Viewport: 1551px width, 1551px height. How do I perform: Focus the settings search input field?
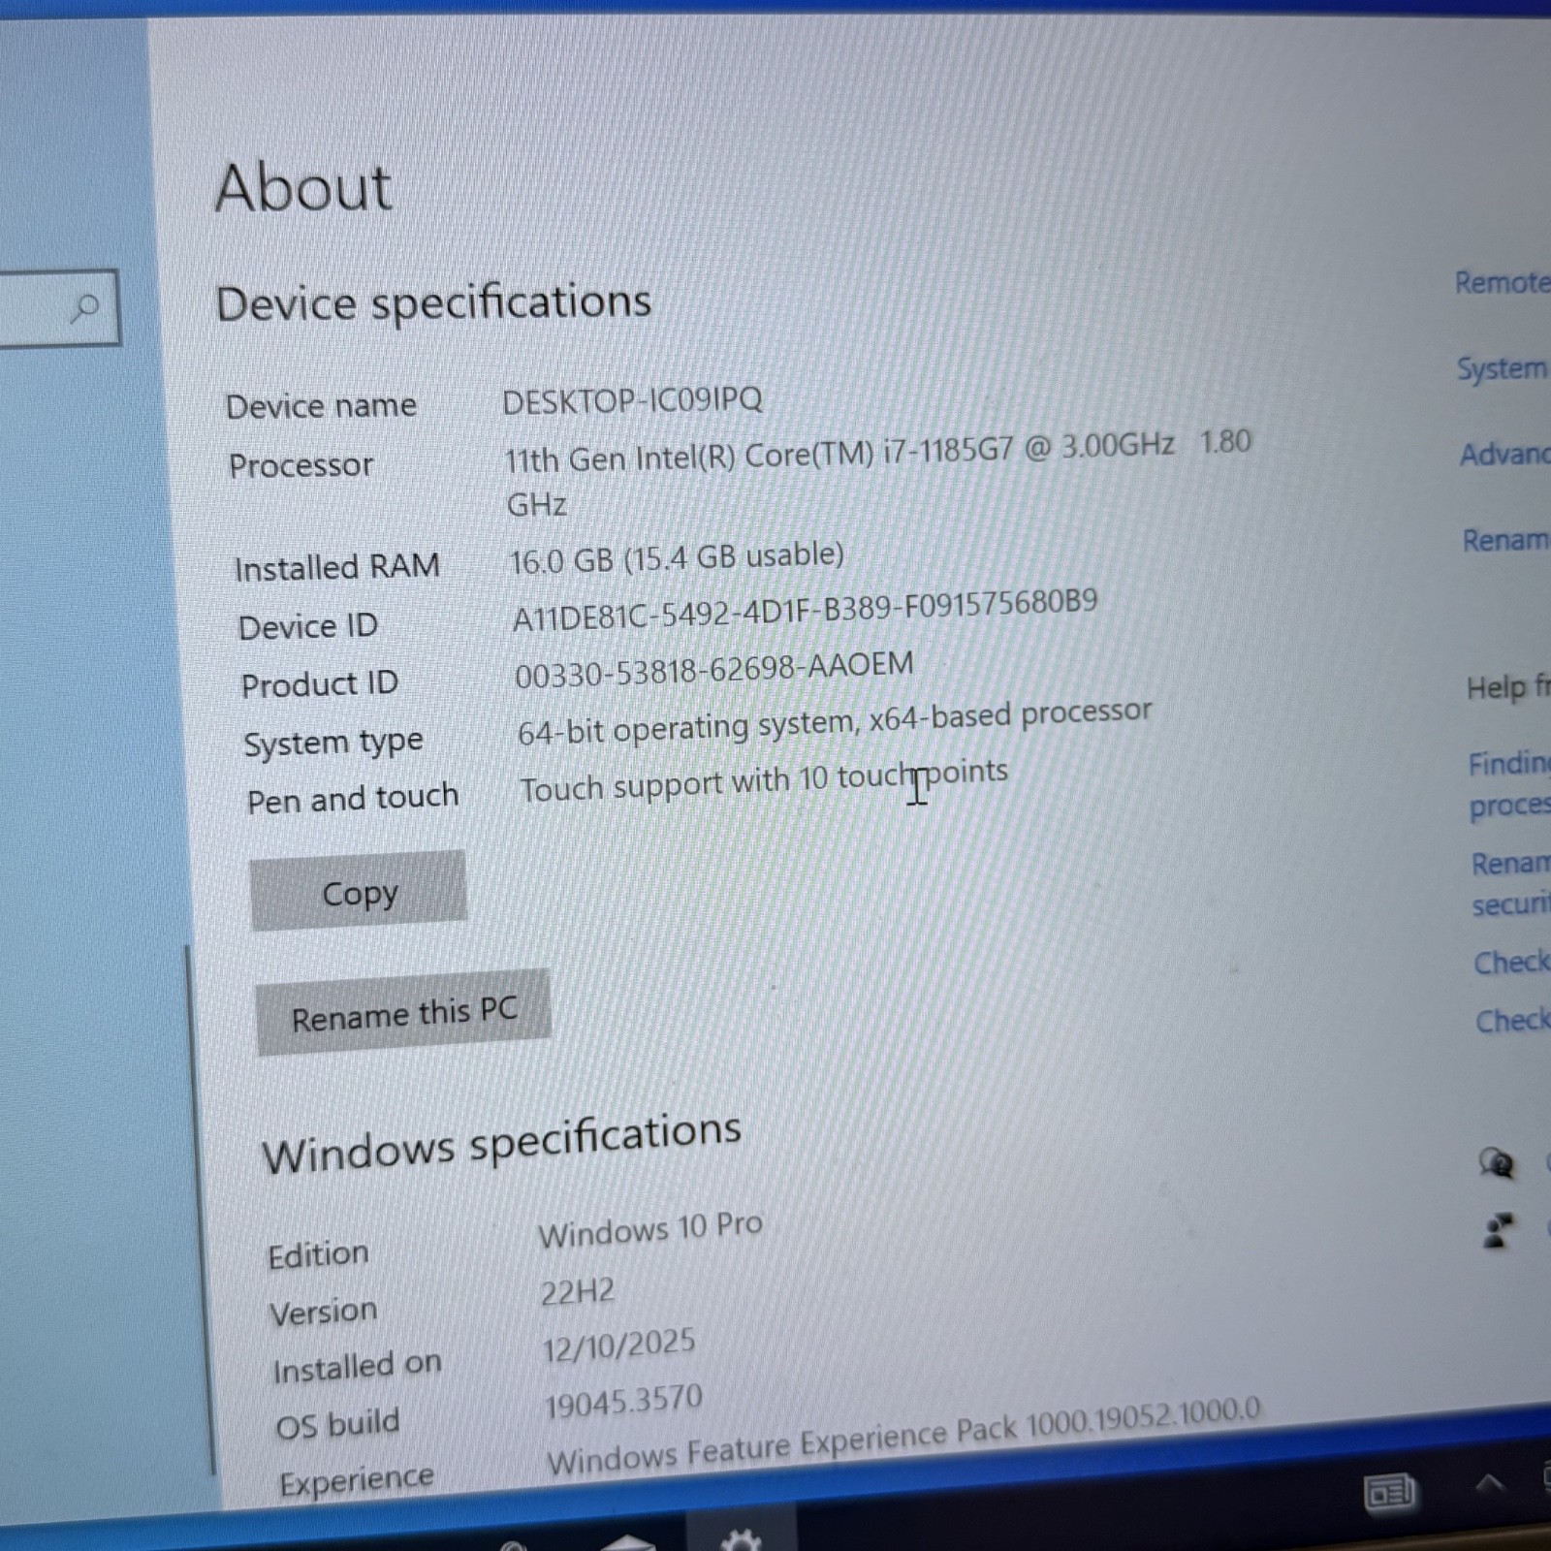pos(58,308)
